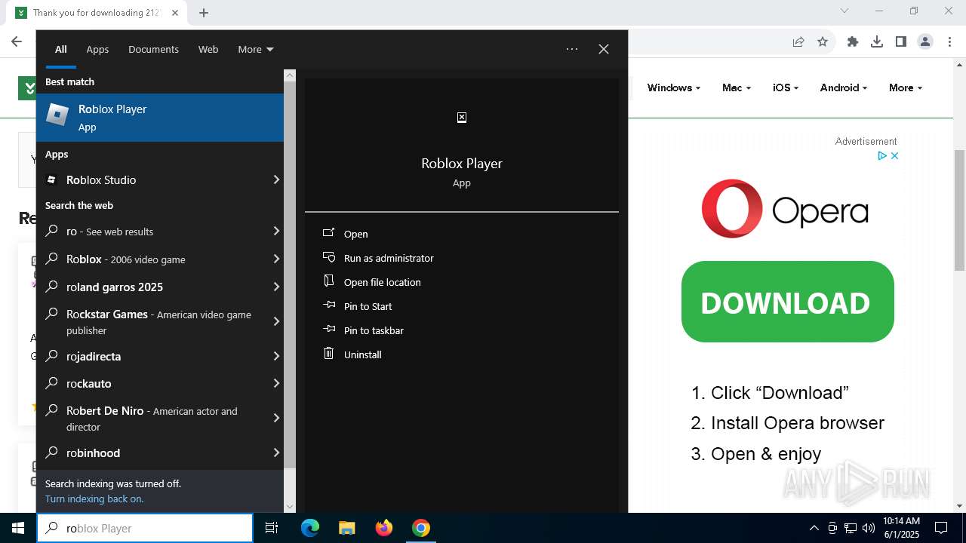Screen dimensions: 966x543
Task: Click the Uninstall trash icon
Action: pos(328,353)
